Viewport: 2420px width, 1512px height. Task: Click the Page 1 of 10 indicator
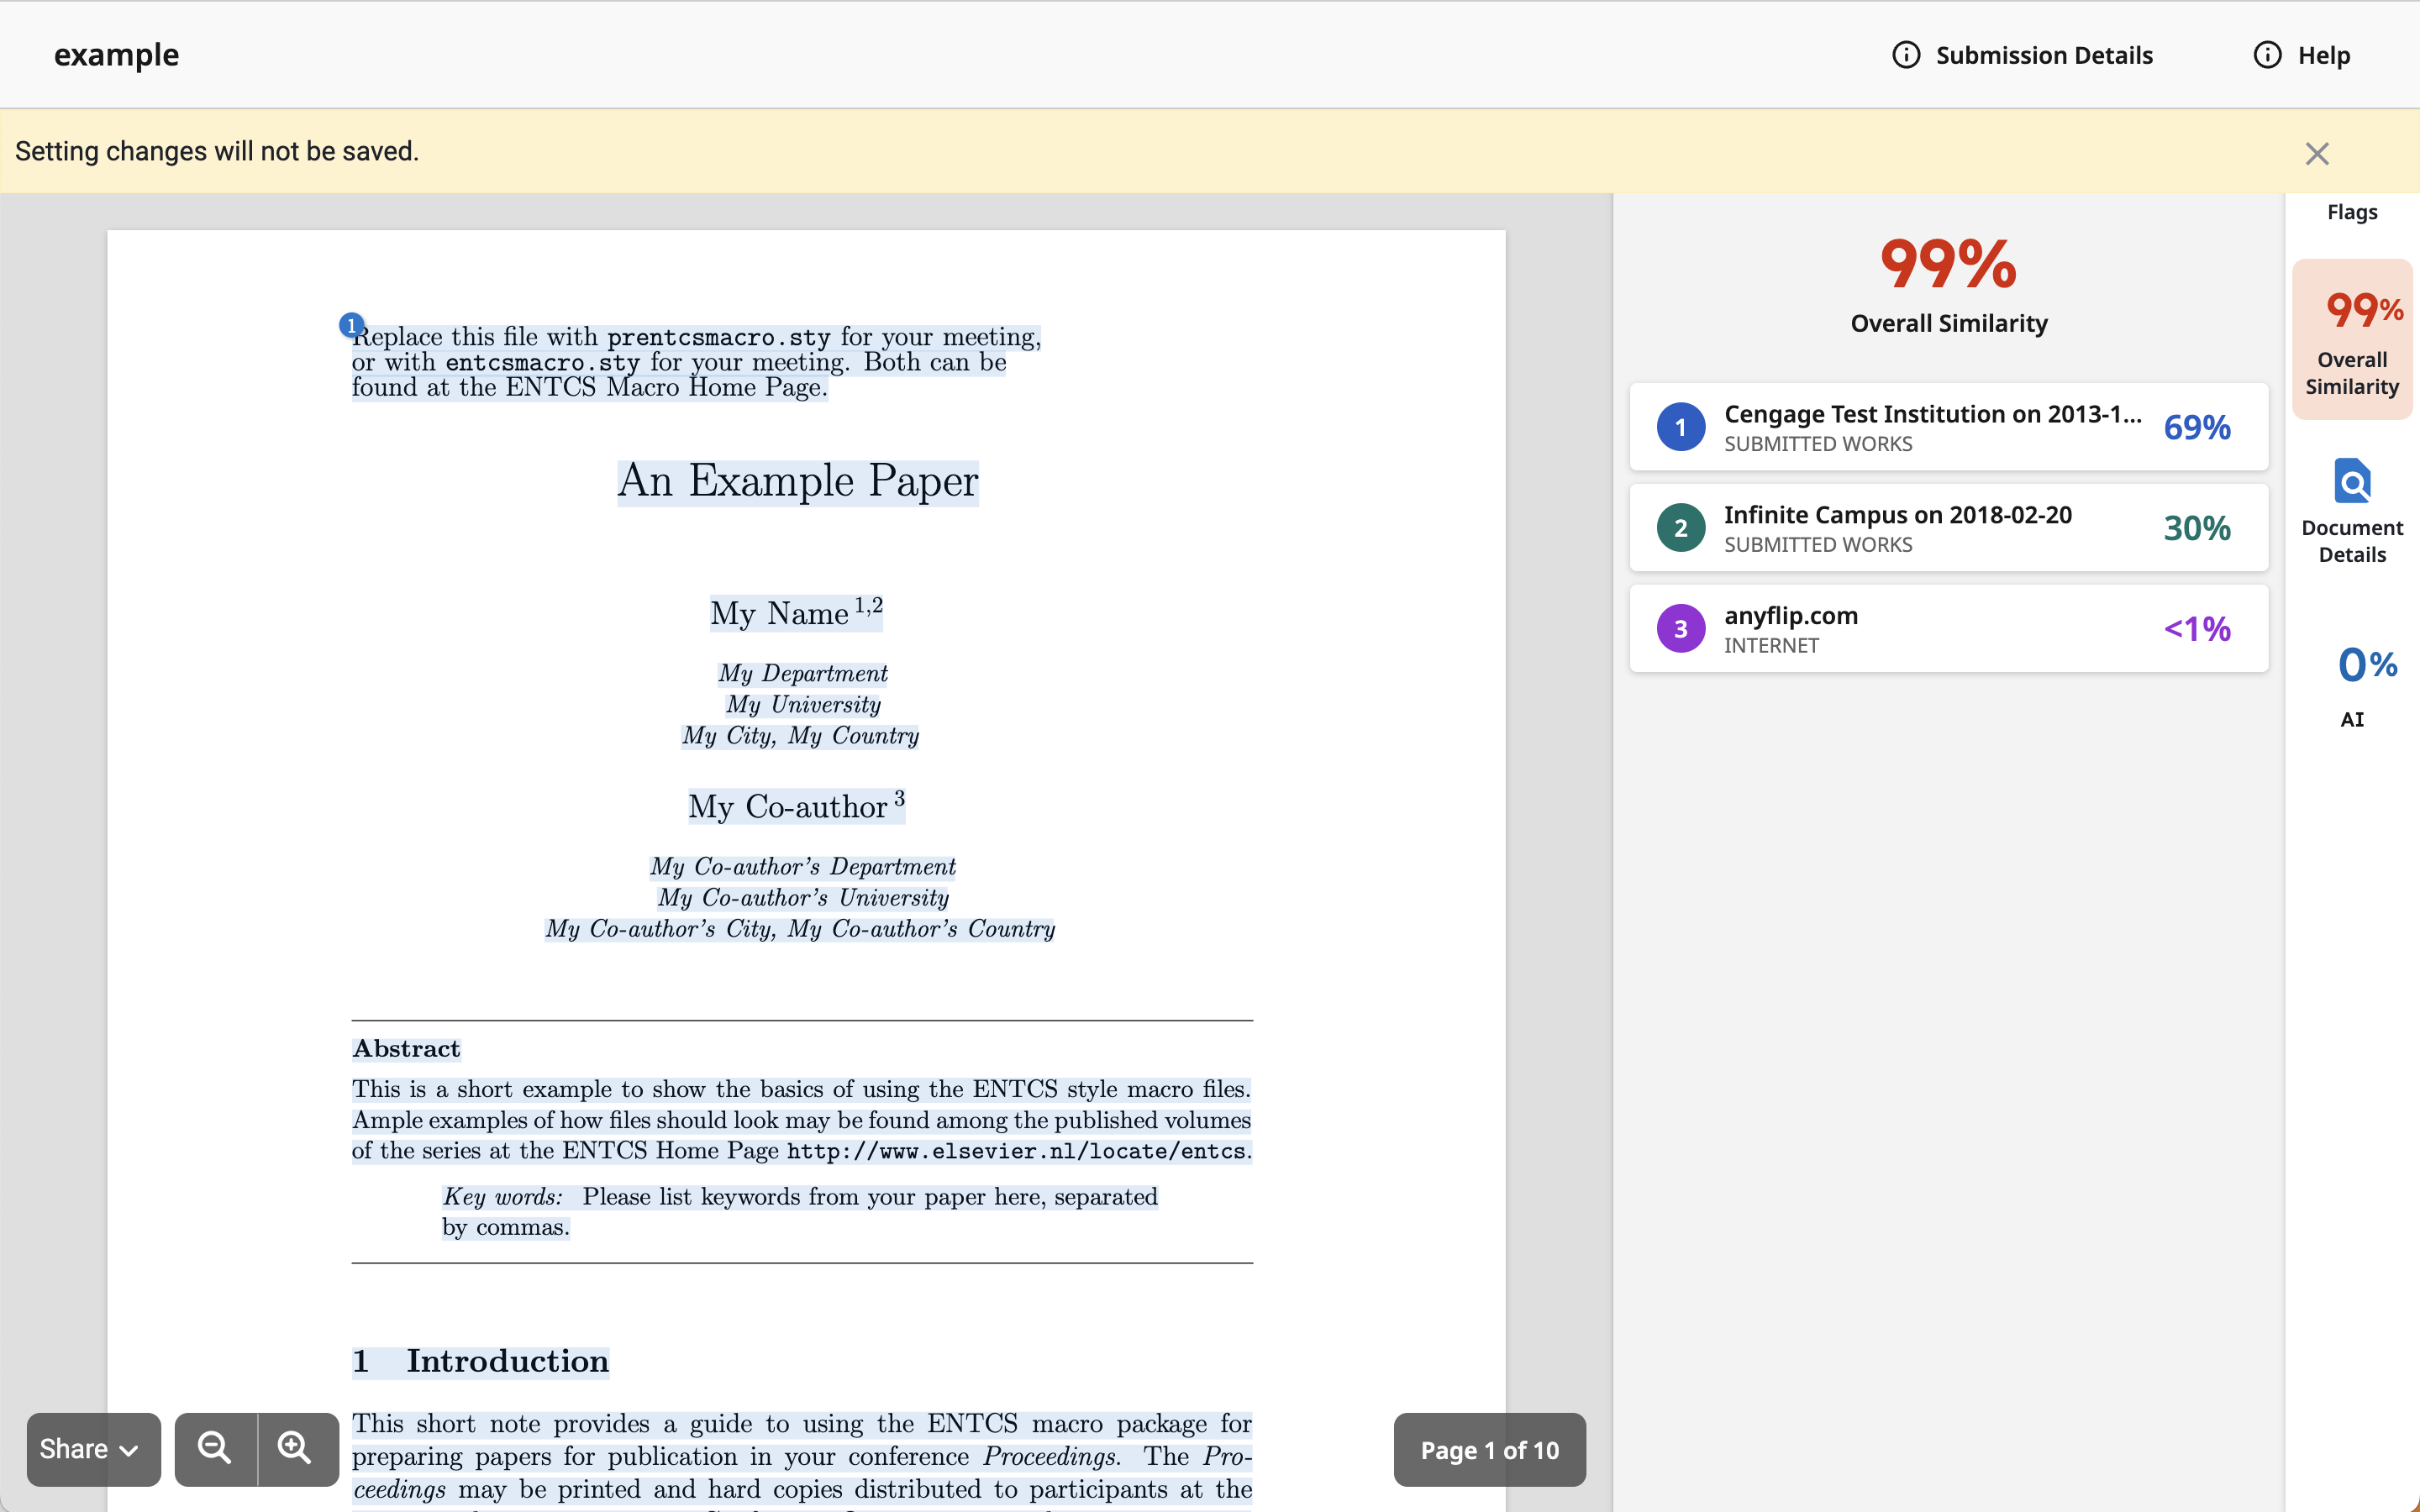tap(1489, 1449)
